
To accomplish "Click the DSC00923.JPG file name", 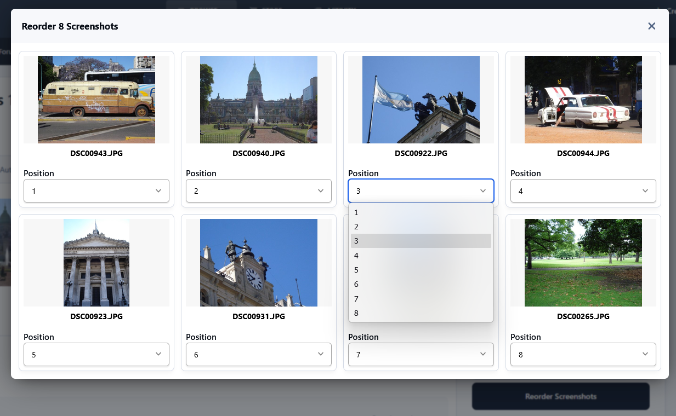I will (96, 316).
